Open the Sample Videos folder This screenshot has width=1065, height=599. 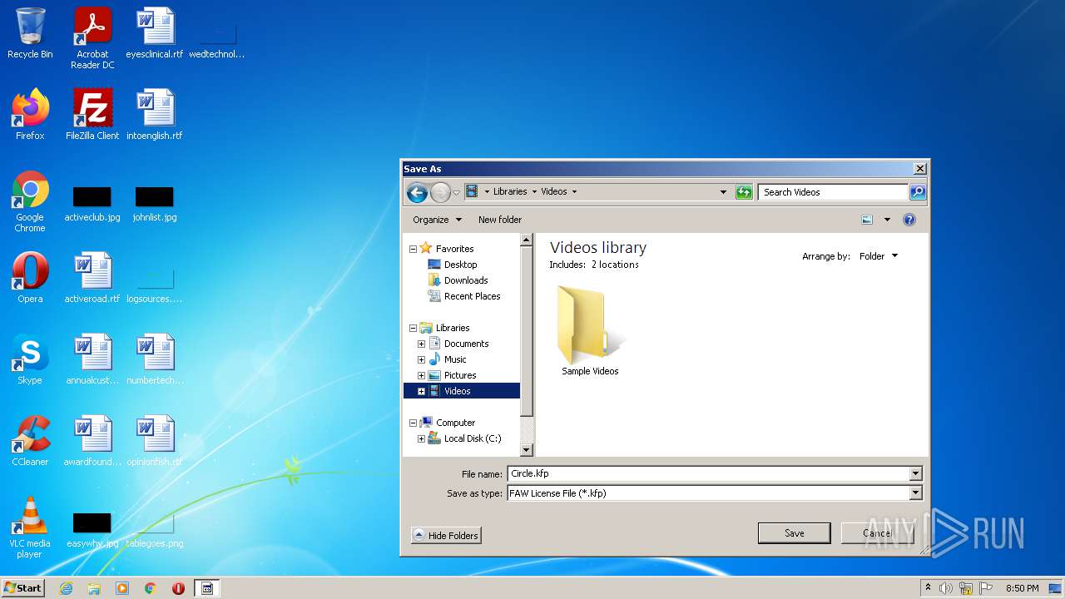590,331
